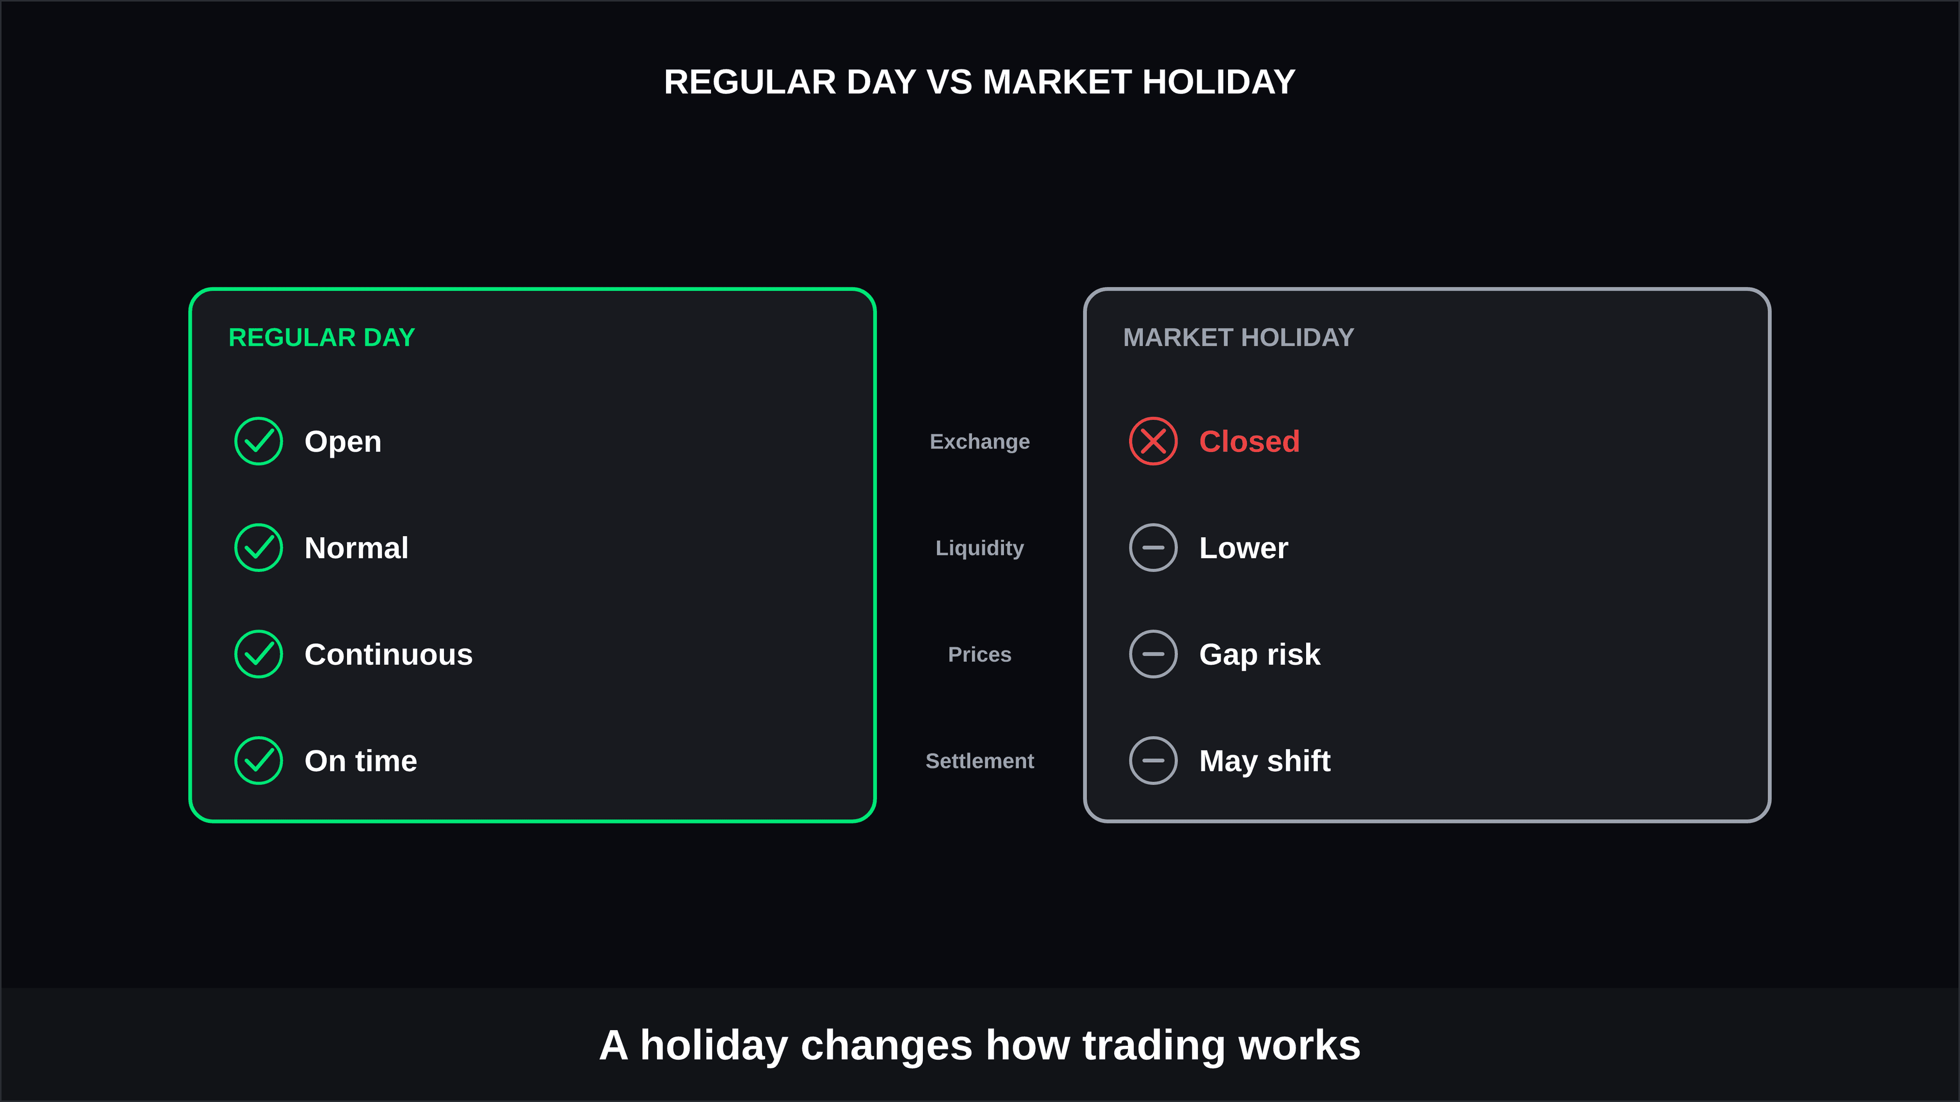Select the MARKET HOLIDAY card heading
Screen dimensions: 1960x1102
click(1239, 338)
